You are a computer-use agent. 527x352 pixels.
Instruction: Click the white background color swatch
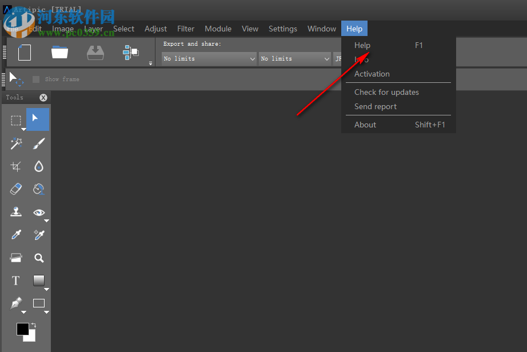(x=31, y=338)
